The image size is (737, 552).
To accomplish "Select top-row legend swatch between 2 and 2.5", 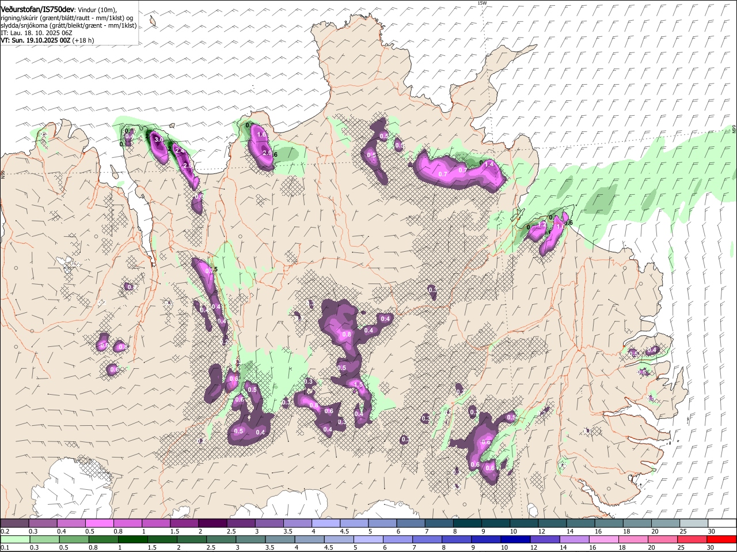I will [212, 523].
